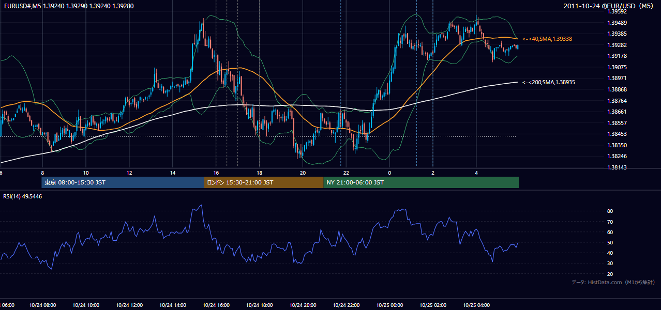Click hour marker 22 under the price chart
This screenshot has height=310, width=661.
(x=346, y=173)
